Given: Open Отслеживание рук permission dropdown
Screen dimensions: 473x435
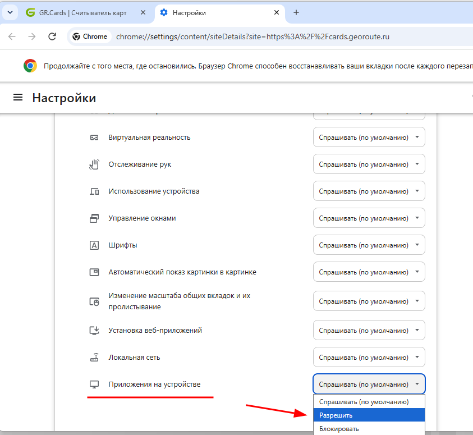Looking at the screenshot, I should (369, 164).
